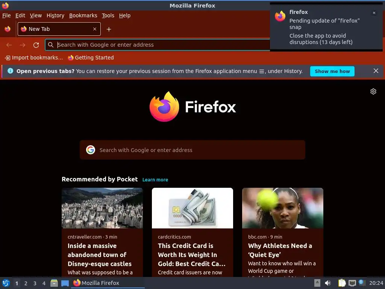Click the magnifier icon in address bar
The height and width of the screenshot is (289, 385).
coord(51,45)
